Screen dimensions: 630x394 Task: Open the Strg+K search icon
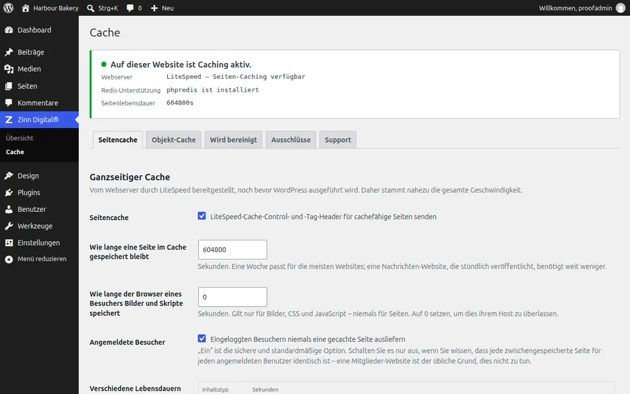click(91, 8)
